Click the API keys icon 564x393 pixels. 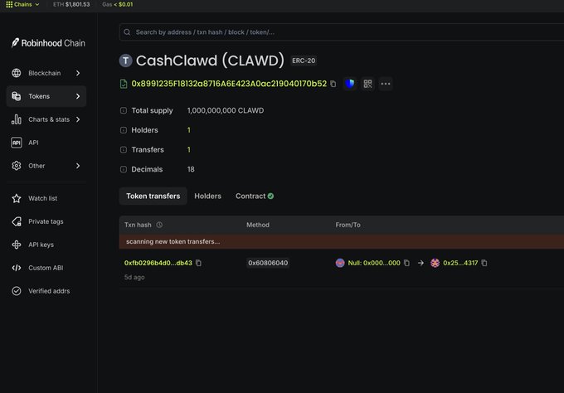pyautogui.click(x=17, y=245)
